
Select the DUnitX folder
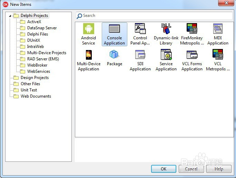30,40
